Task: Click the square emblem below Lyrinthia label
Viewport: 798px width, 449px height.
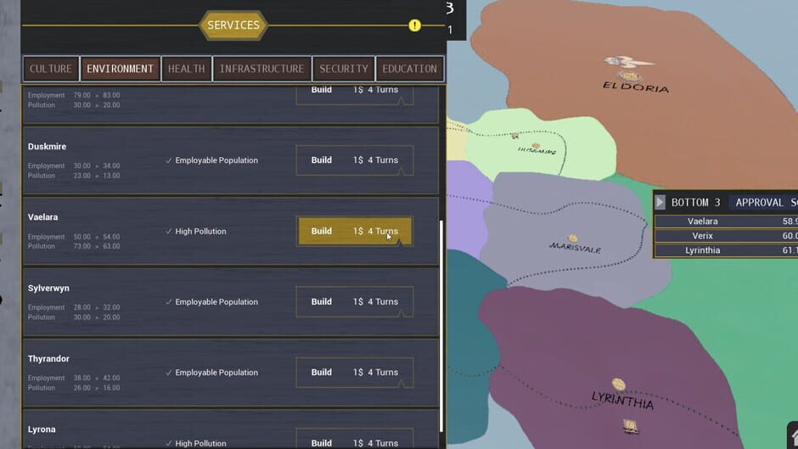Action: (x=630, y=425)
